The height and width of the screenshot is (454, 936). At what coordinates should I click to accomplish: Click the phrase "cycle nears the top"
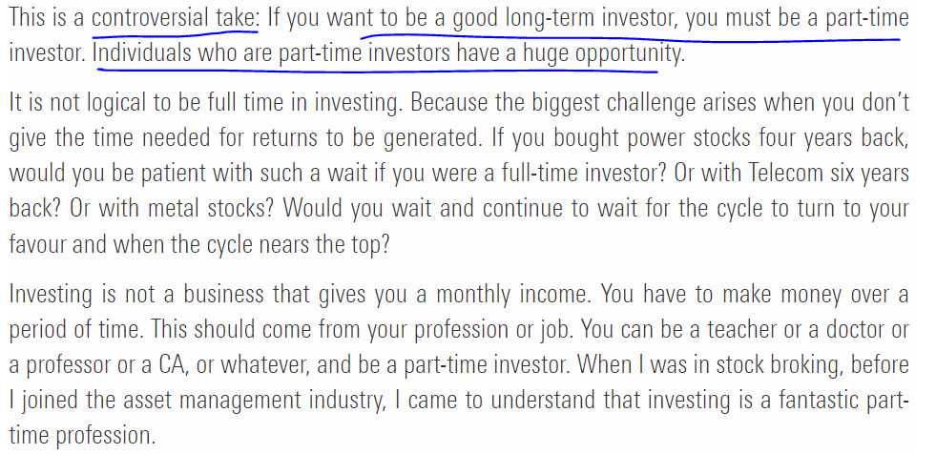pyautogui.click(x=300, y=243)
